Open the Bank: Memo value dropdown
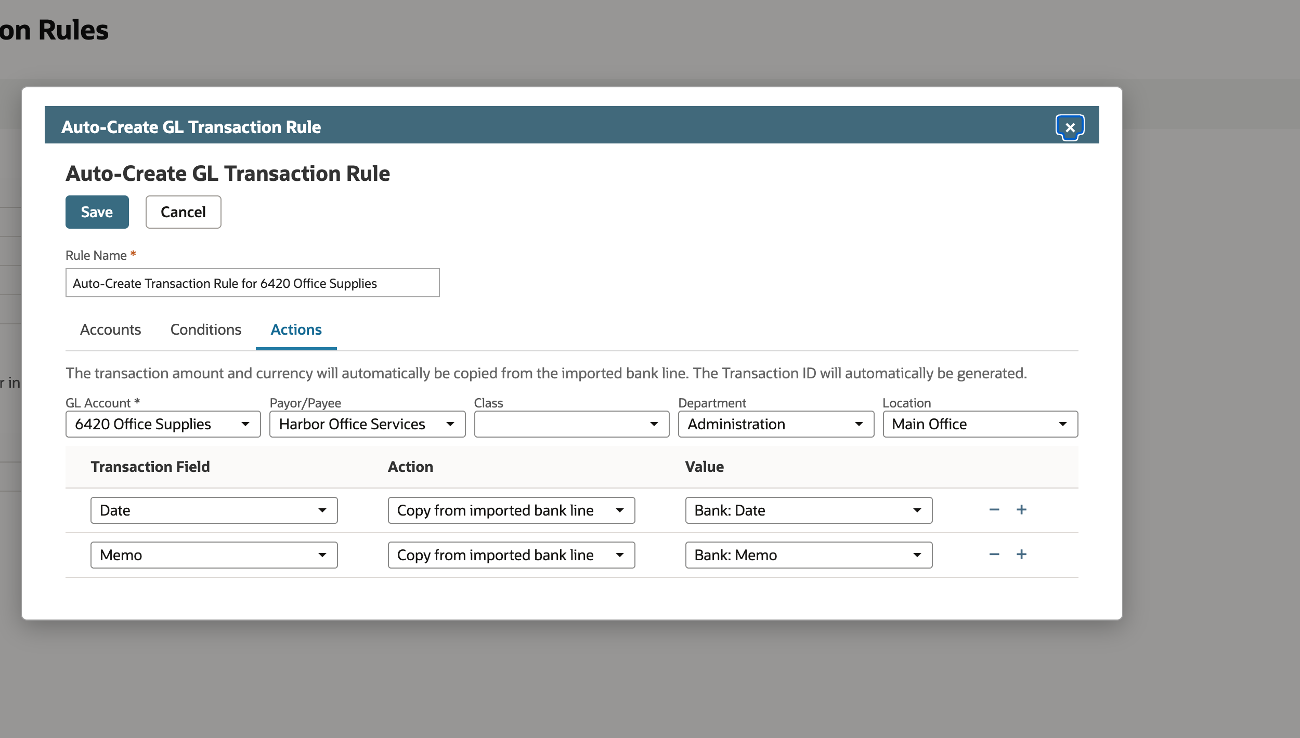Viewport: 1300px width, 738px height. (x=809, y=555)
